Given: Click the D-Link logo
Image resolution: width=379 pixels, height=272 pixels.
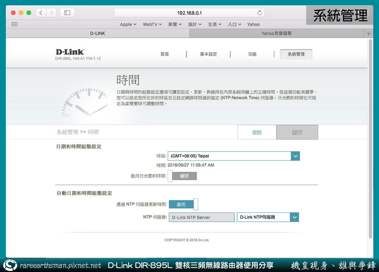Looking at the screenshot, I should pos(70,52).
